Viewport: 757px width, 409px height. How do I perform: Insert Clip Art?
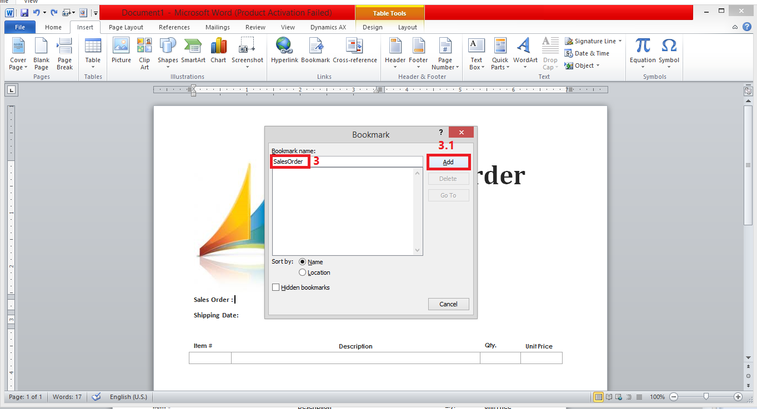[144, 54]
